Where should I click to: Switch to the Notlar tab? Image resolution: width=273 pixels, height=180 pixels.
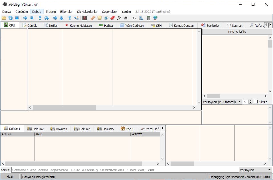tap(50, 26)
